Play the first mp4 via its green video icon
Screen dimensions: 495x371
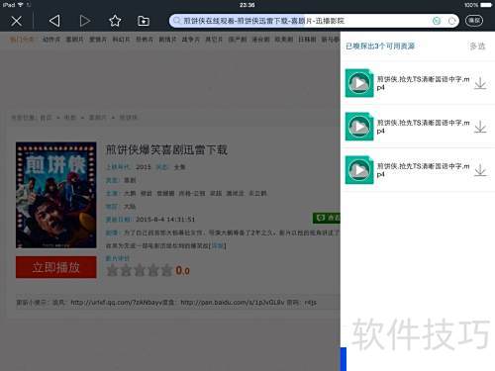tap(359, 83)
